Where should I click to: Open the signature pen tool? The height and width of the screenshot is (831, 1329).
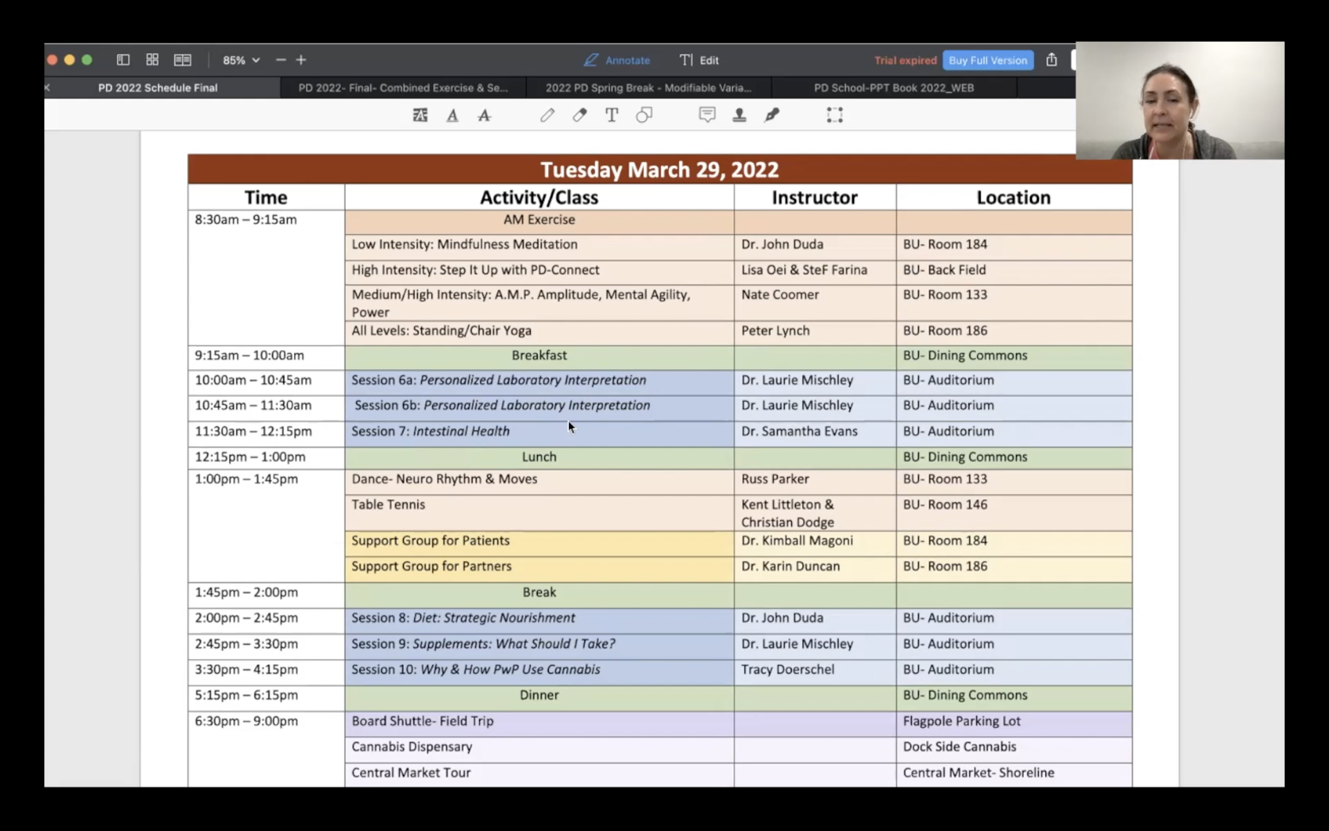[x=771, y=115]
